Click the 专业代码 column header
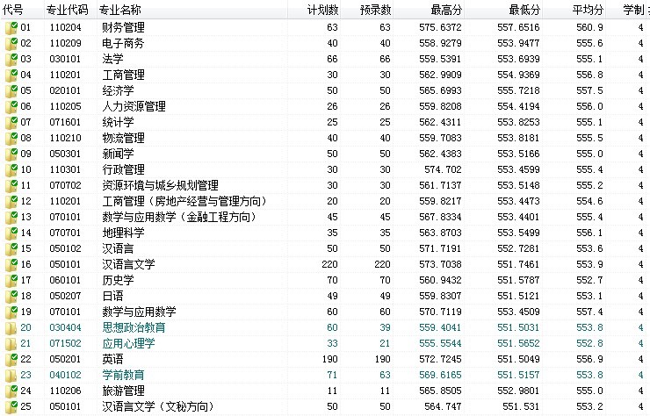Image resolution: width=650 pixels, height=416 pixels. click(x=68, y=10)
